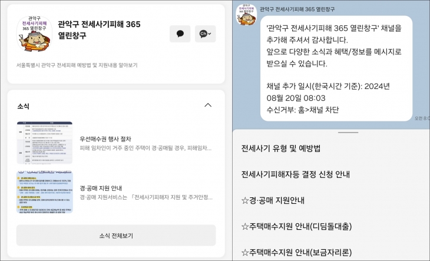Click the sender name above the chat bubble
The height and width of the screenshot is (261, 430).
[x=297, y=9]
